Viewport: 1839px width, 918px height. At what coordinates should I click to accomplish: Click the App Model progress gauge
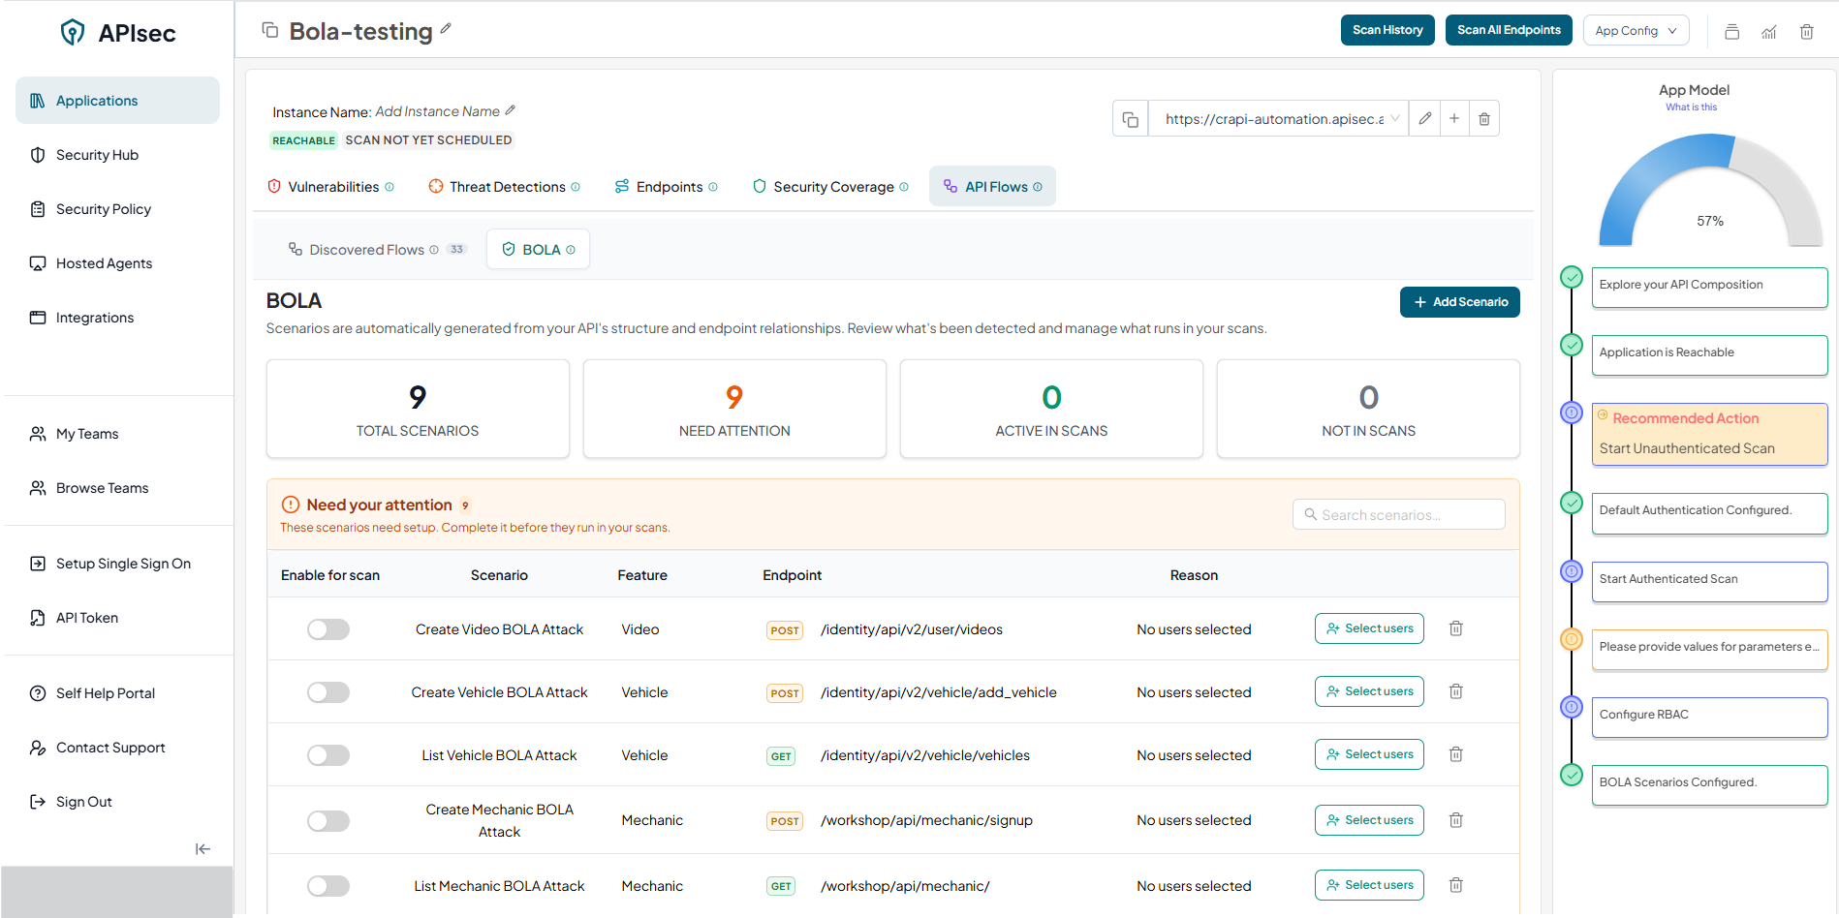(1709, 192)
